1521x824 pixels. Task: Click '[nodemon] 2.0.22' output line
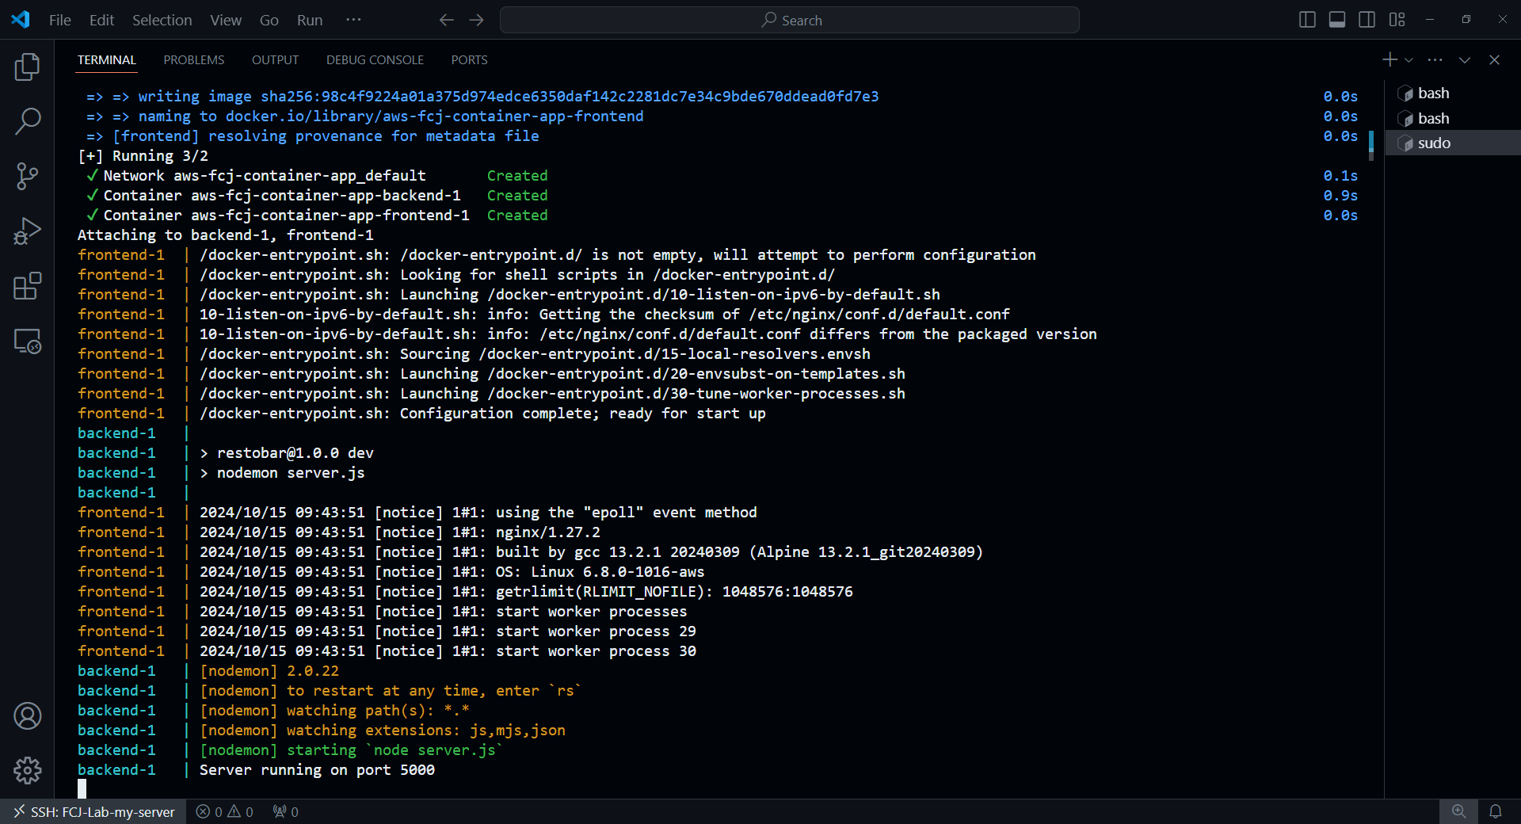pos(269,671)
